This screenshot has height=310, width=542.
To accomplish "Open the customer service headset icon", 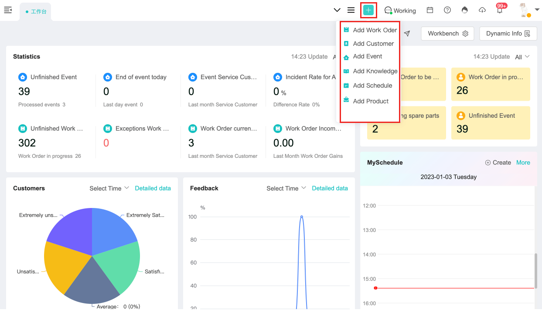I will pos(465,10).
